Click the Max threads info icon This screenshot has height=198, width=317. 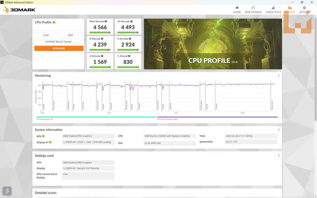[x=106, y=22]
